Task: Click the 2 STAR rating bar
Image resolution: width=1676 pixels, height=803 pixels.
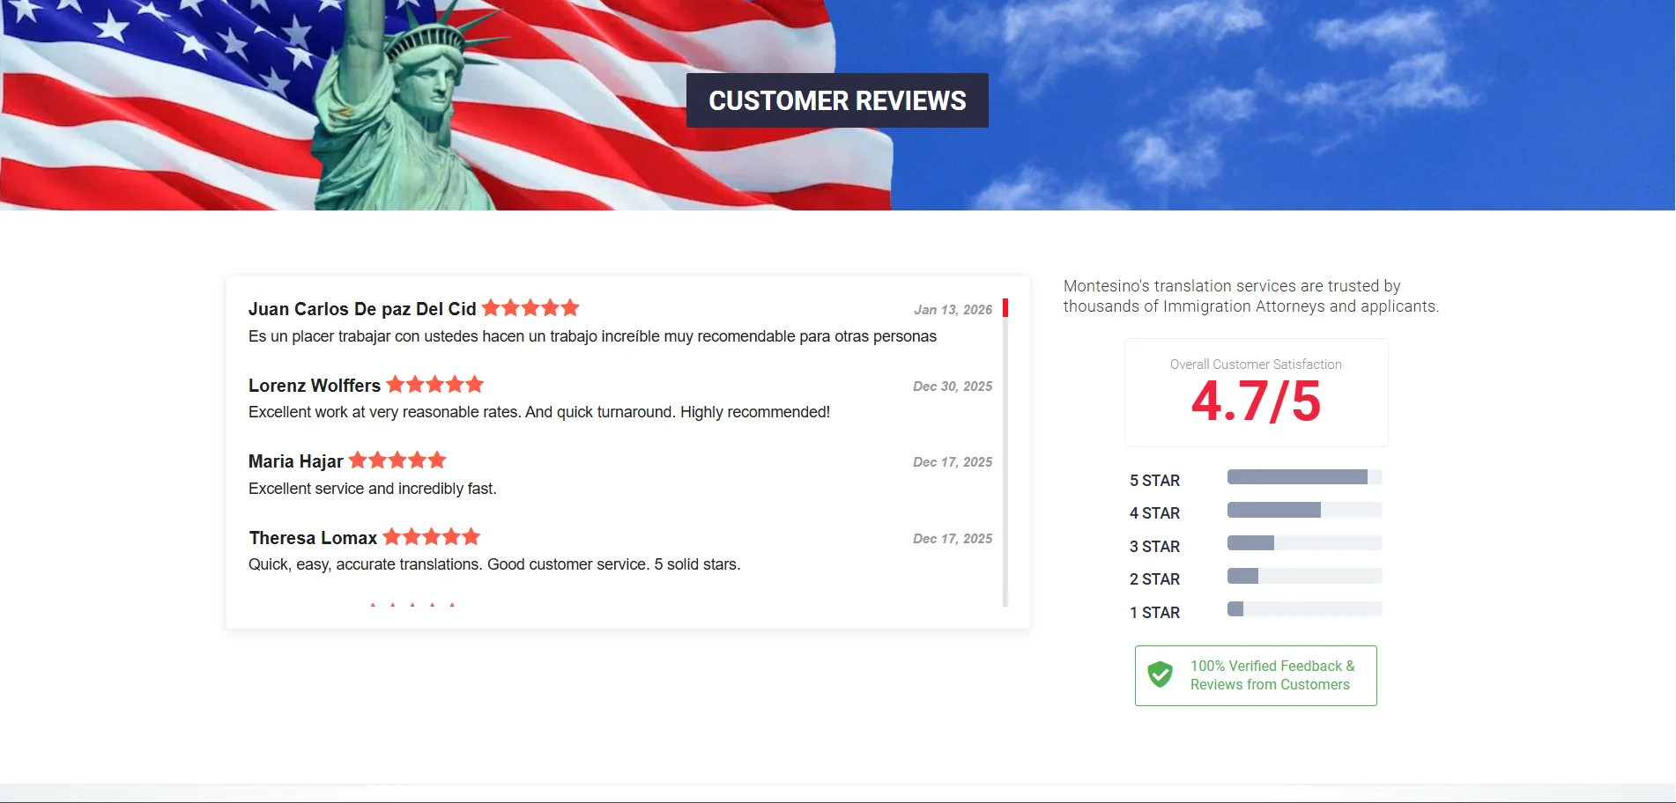Action: coord(1305,576)
